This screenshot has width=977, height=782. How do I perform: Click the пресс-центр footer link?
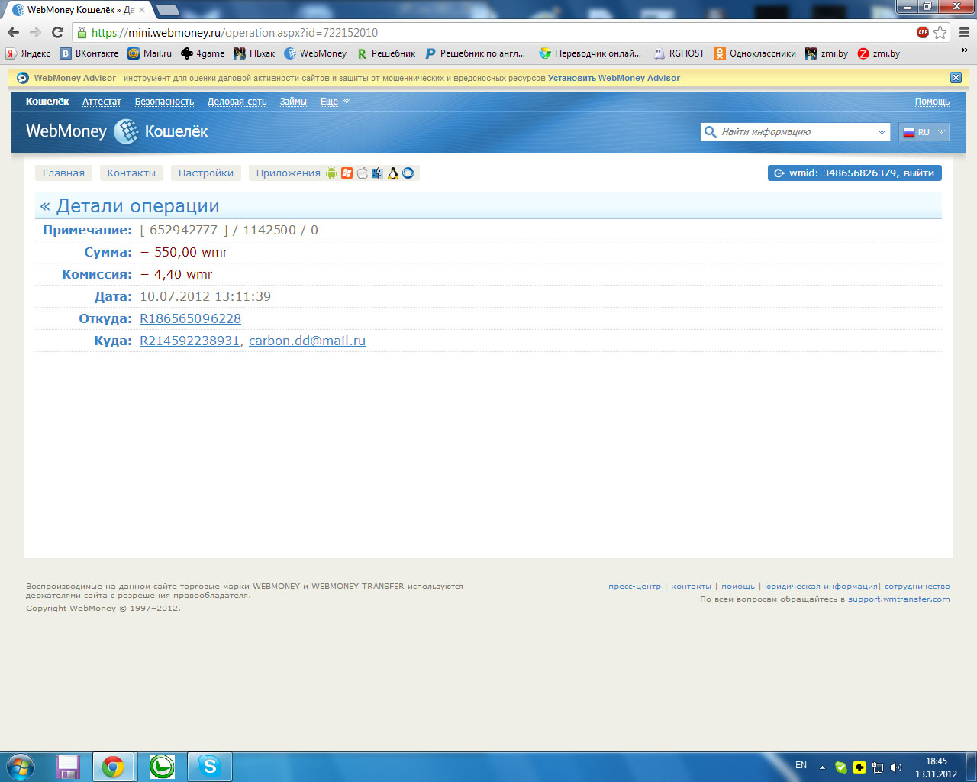click(634, 586)
